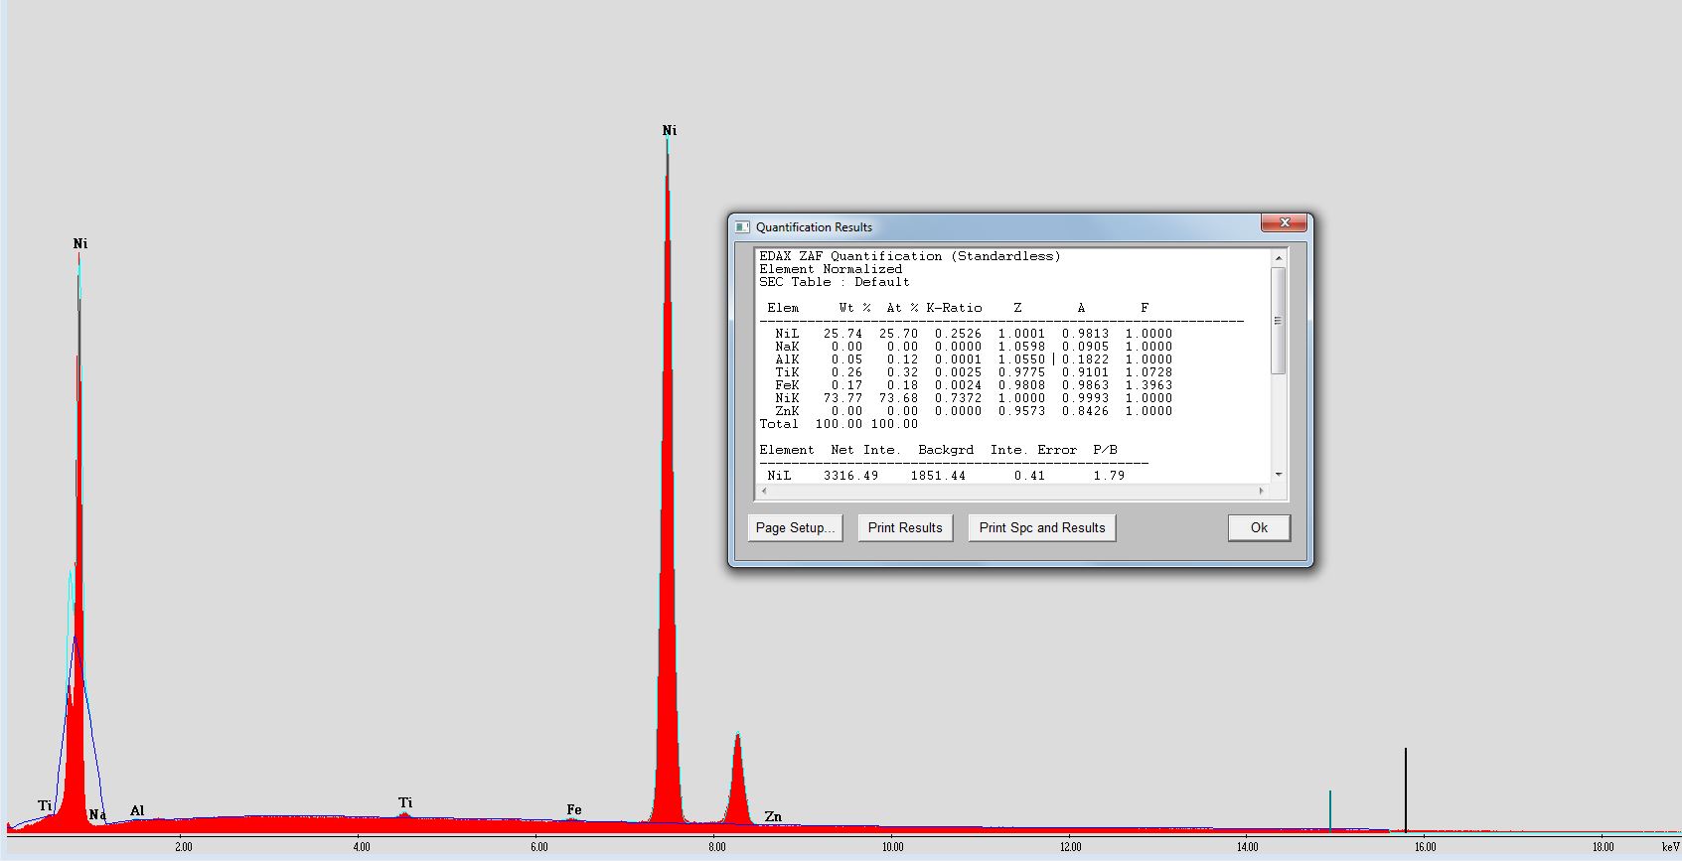Image resolution: width=1682 pixels, height=861 pixels.
Task: Confirm the dialog with Ok
Action: pos(1259,528)
